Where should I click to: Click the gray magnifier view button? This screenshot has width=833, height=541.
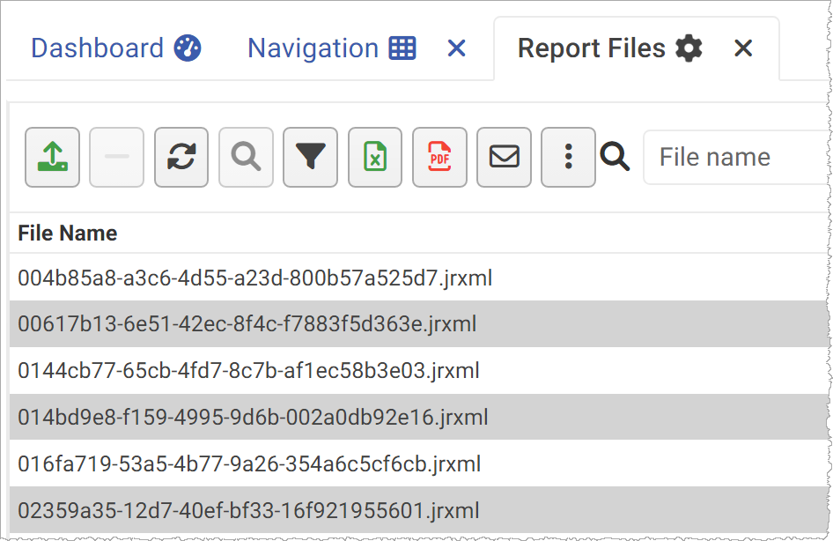pyautogui.click(x=246, y=157)
